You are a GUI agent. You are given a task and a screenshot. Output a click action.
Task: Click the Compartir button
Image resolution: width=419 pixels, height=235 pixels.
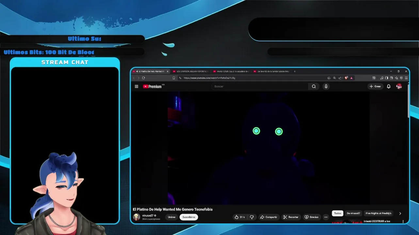point(268,217)
